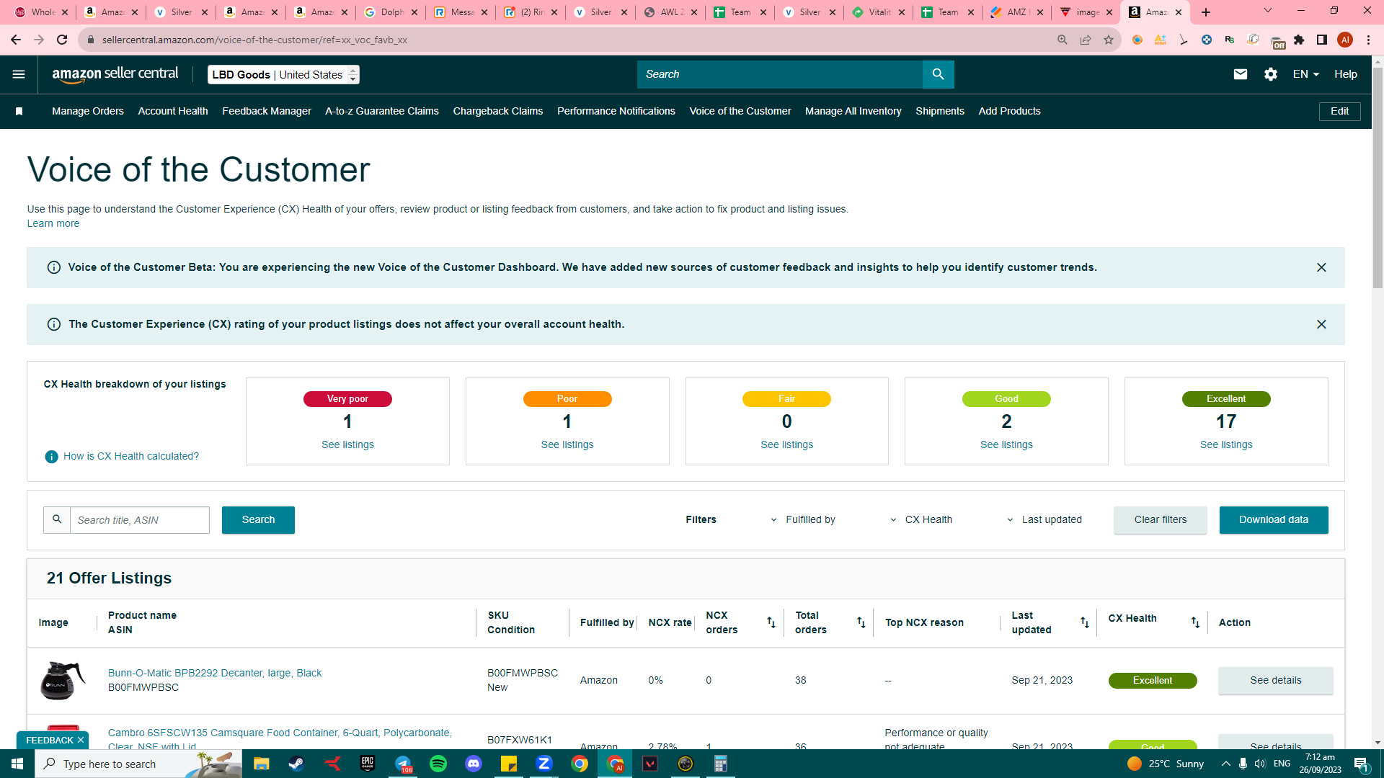Viewport: 1384px width, 778px height.
Task: Sort by Total orders column arrows
Action: click(861, 622)
